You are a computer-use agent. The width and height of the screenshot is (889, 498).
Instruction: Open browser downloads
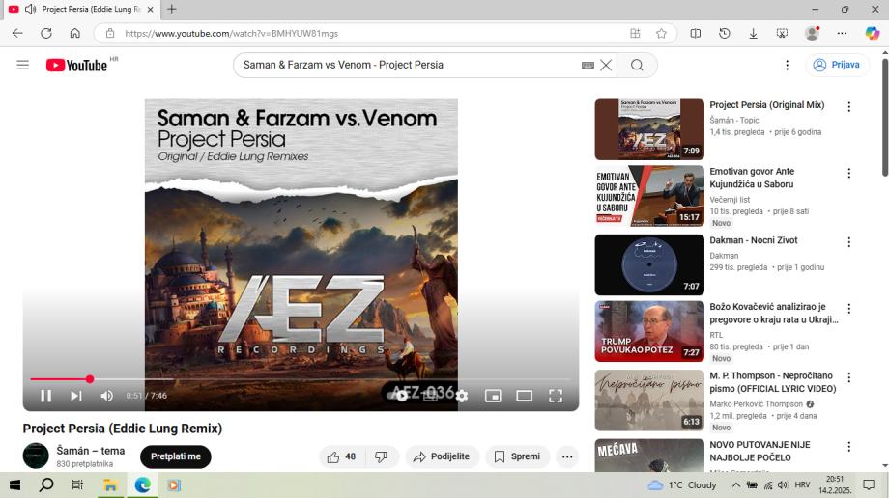(753, 34)
